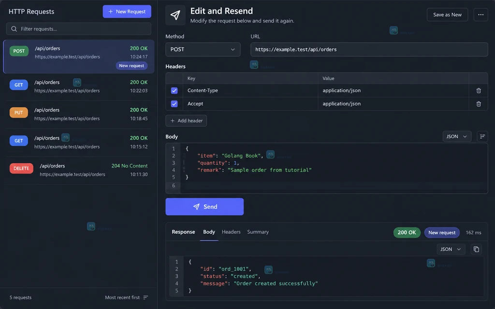Click the 200 OK response status badge
495x309 pixels.
[407, 233]
